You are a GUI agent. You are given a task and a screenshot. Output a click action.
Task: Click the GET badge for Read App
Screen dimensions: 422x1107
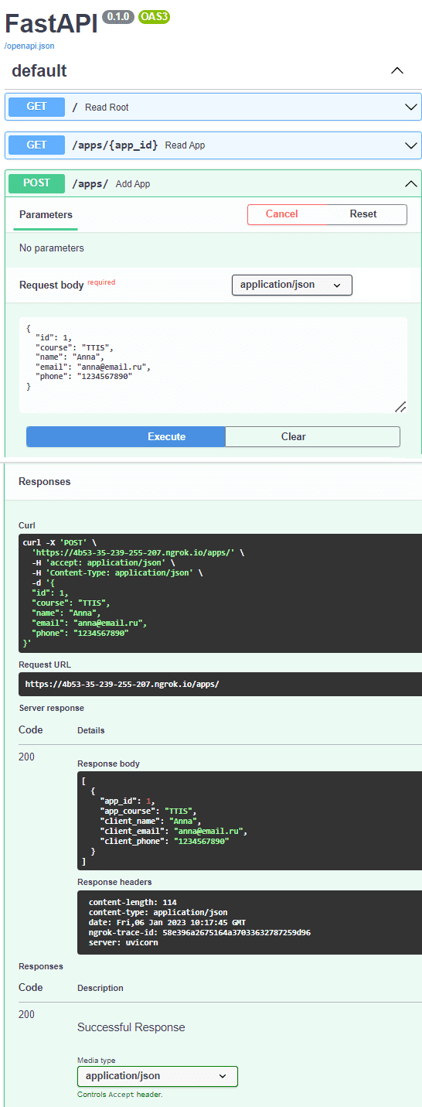click(x=36, y=145)
